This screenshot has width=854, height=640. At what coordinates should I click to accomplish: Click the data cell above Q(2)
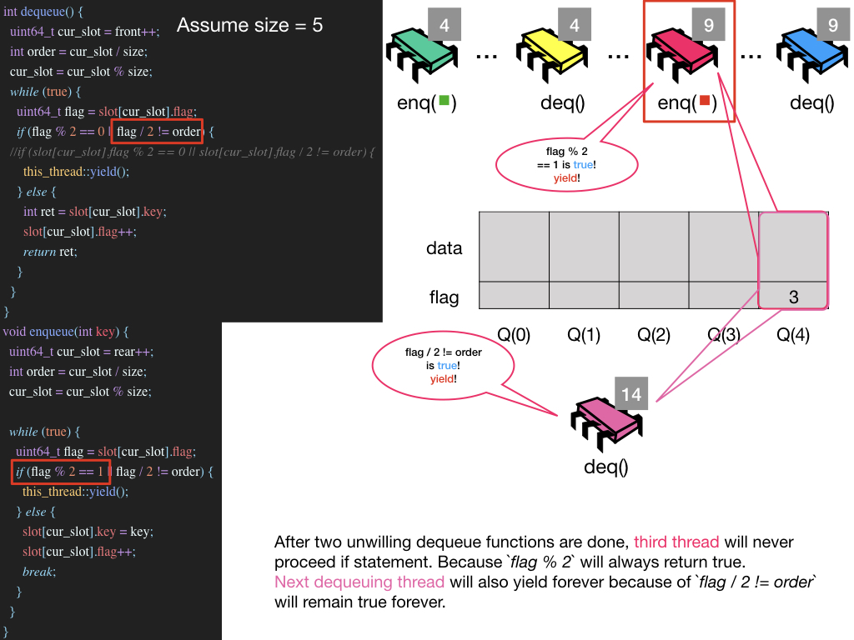pyautogui.click(x=654, y=247)
